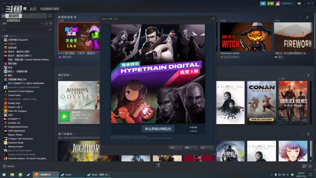Collapse the 全部 games category
The width and height of the screenshot is (316, 178).
(x=2, y=36)
